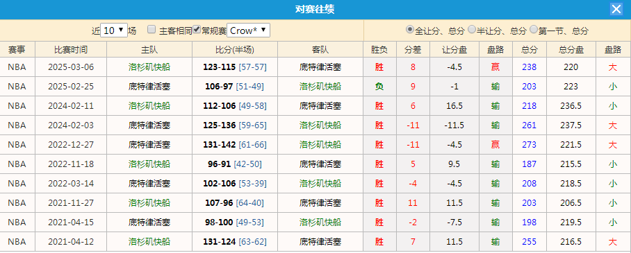Image resolution: width=631 pixels, height=253 pixels.
Task: Click total line value 236.5
Action: pos(571,105)
